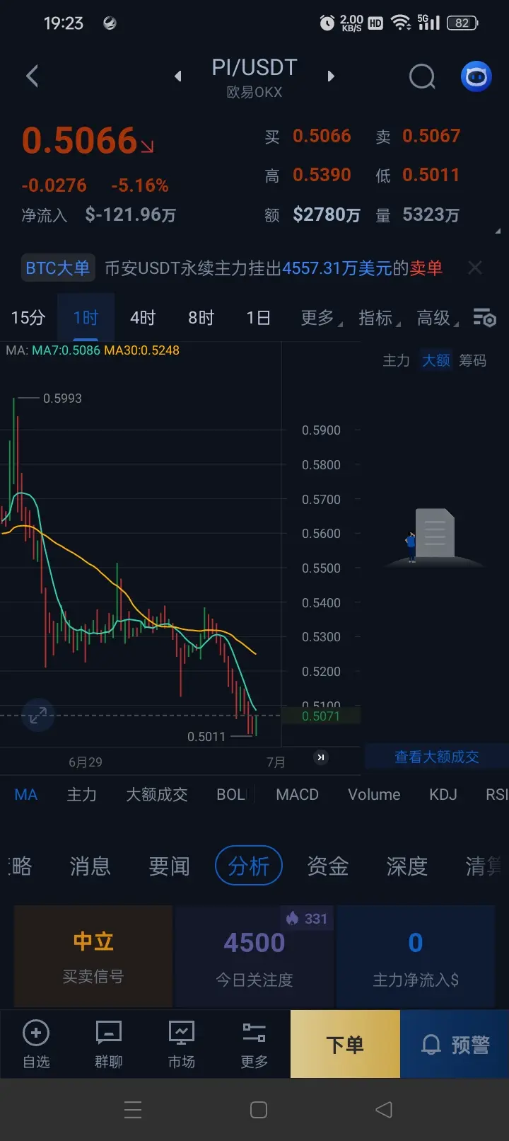Viewport: 509px width, 1141px height.
Task: Switch to next trading pair arrow
Action: tap(331, 76)
